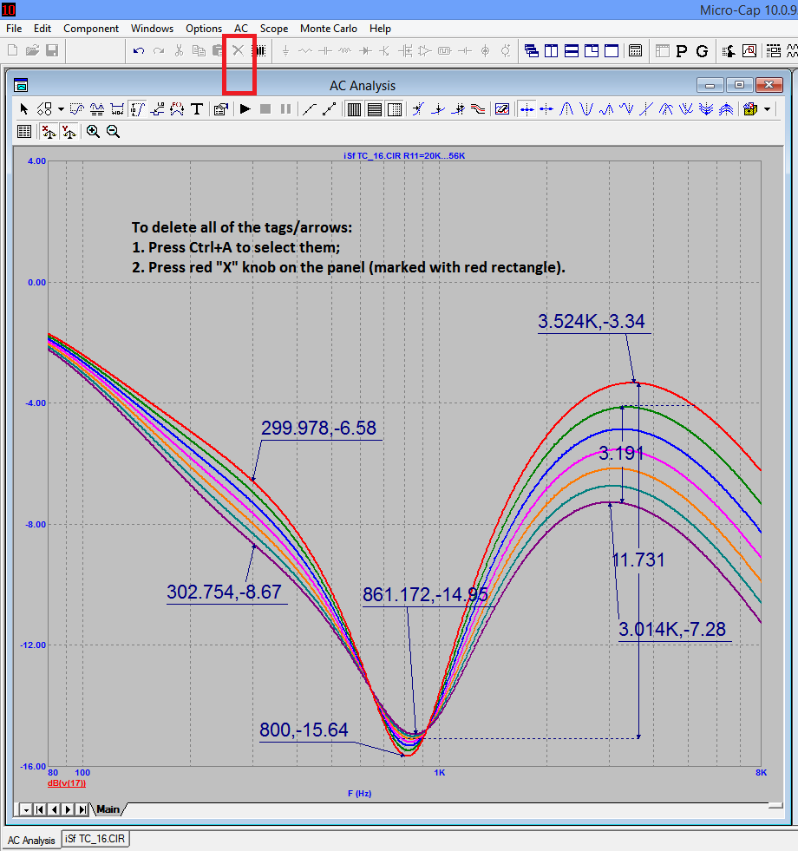Click the Peak cursor function icon
798x851 pixels.
click(566, 109)
